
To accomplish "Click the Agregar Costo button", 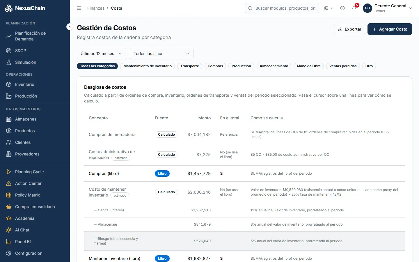I will (x=390, y=29).
